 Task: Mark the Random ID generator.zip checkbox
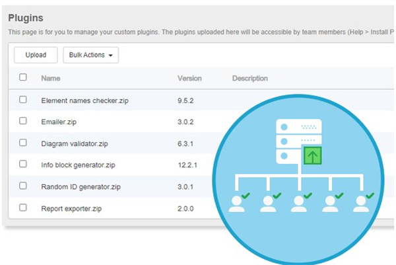point(23,186)
